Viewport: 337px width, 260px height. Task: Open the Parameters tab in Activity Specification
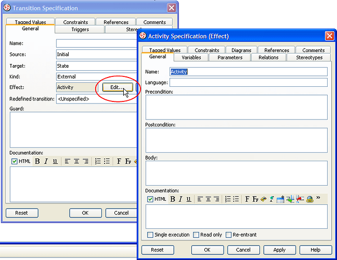click(x=229, y=58)
